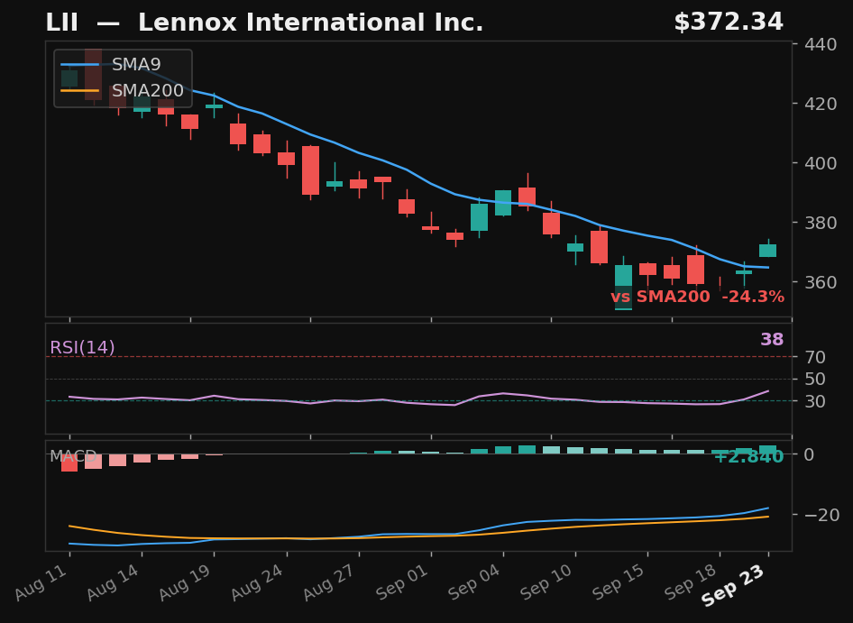
Task: Click the vs SMA200 -24.3% annotation
Action: pyautogui.click(x=697, y=297)
